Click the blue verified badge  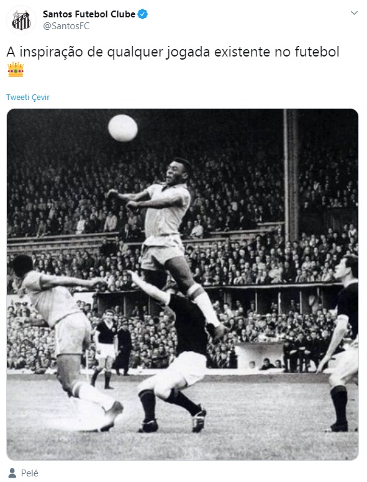coord(143,14)
